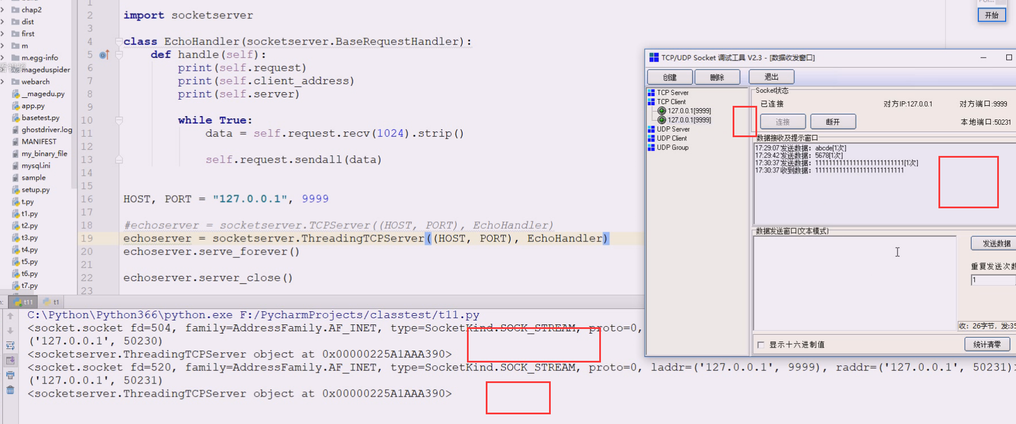The image size is (1016, 424).
Task: Click the 删除 (Delete) button
Action: (x=717, y=77)
